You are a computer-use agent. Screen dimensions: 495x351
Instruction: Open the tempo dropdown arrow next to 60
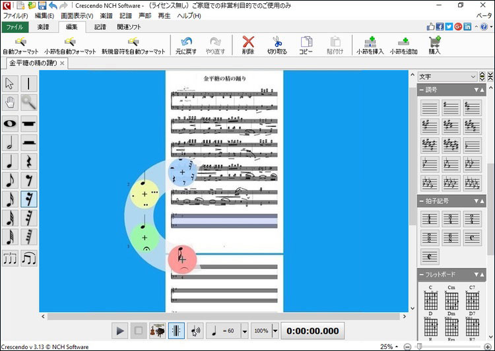coord(245,331)
